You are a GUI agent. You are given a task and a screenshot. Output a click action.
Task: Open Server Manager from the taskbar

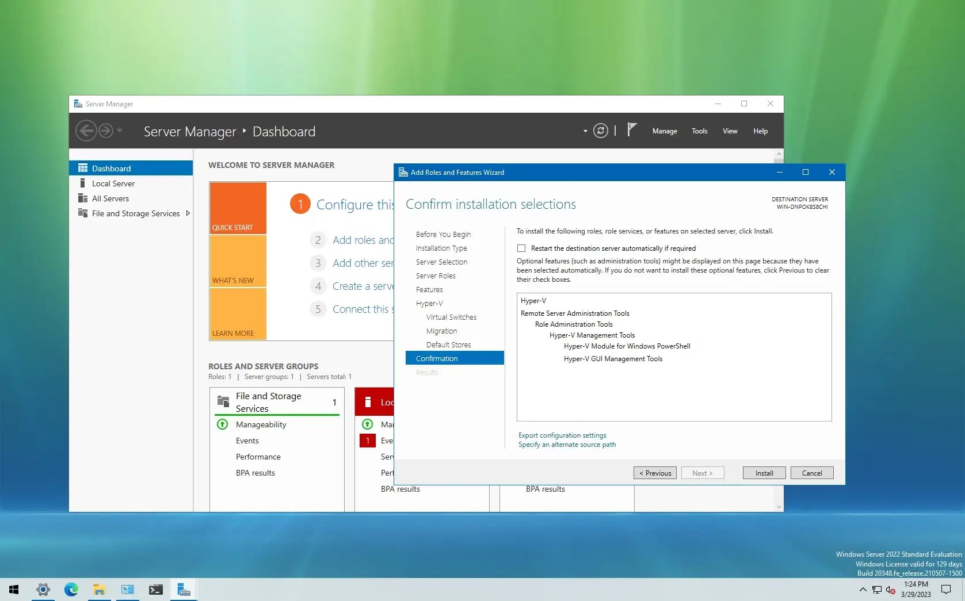184,589
